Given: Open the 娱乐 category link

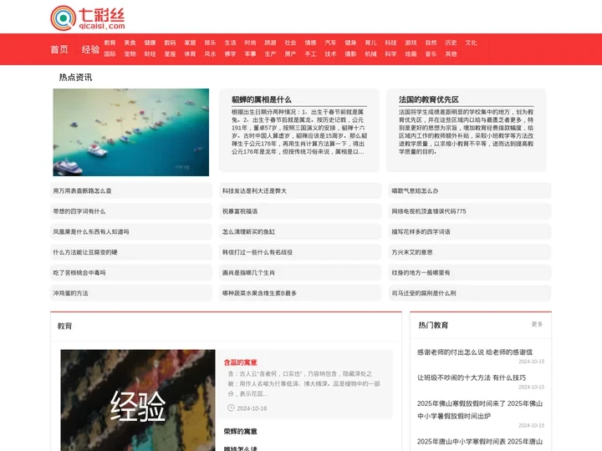Looking at the screenshot, I should click(210, 43).
